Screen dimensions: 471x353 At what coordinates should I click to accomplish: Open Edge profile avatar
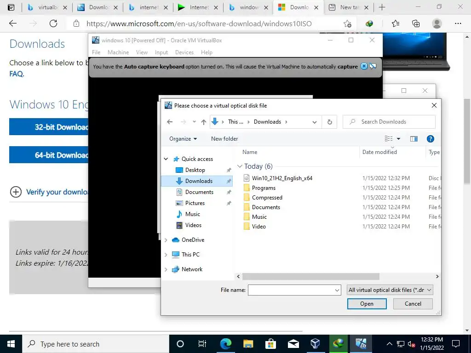coord(437,23)
